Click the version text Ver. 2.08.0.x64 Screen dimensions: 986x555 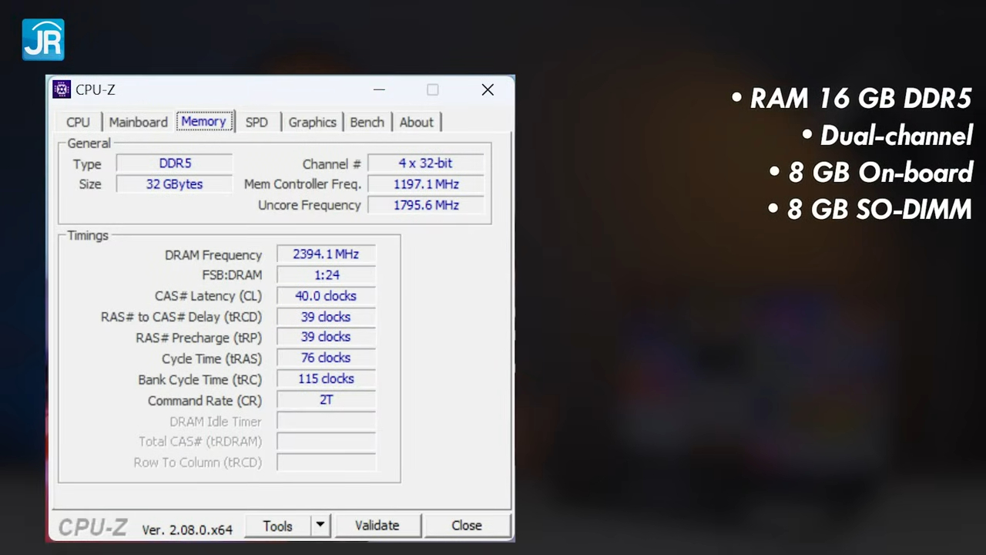(x=187, y=530)
